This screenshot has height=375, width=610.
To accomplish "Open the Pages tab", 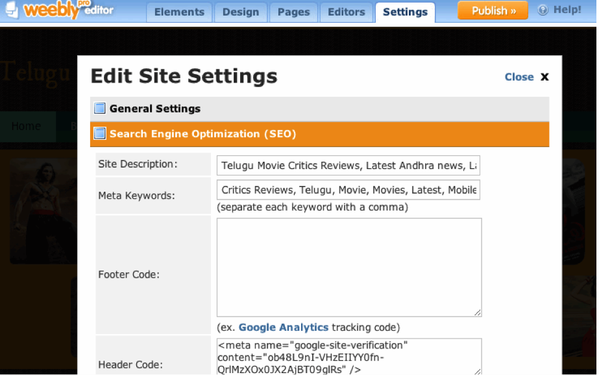I will point(293,11).
